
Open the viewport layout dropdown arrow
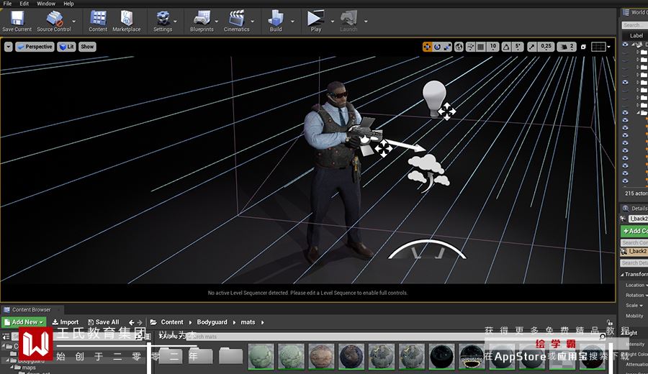coord(608,47)
